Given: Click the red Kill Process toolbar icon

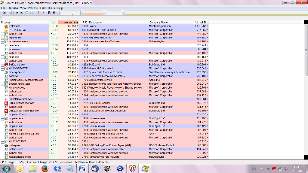Looking at the screenshot, I should 43,13.
